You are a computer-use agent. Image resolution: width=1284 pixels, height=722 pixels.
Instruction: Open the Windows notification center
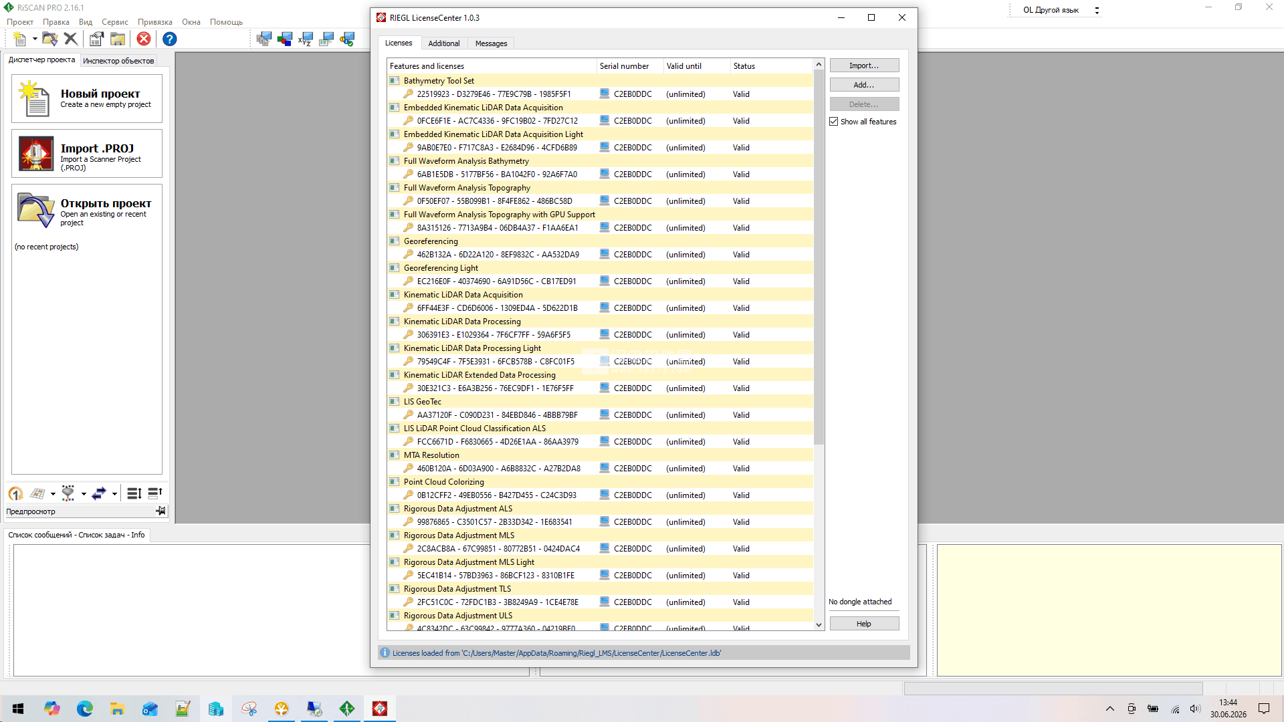point(1264,709)
